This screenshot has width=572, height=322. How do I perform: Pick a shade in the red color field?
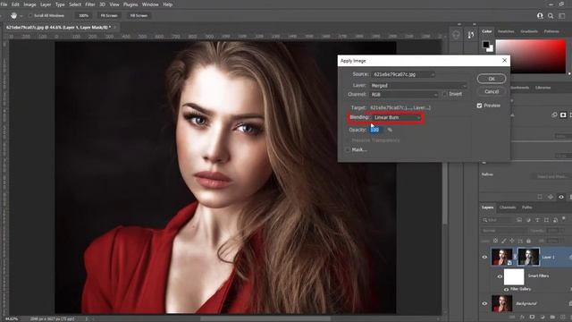point(530,56)
